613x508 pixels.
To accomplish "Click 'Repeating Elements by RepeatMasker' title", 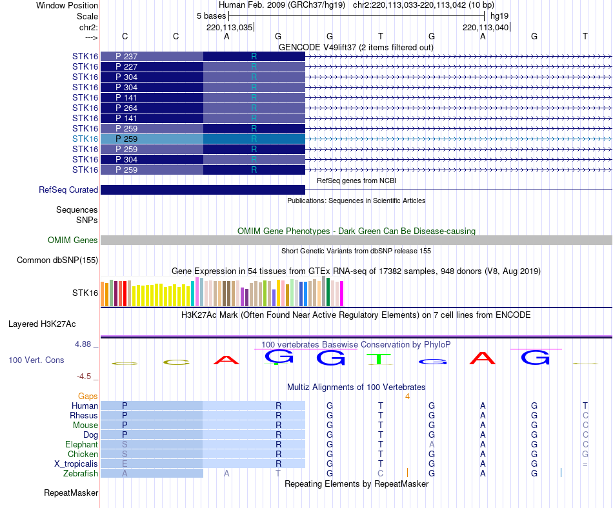I will click(356, 484).
